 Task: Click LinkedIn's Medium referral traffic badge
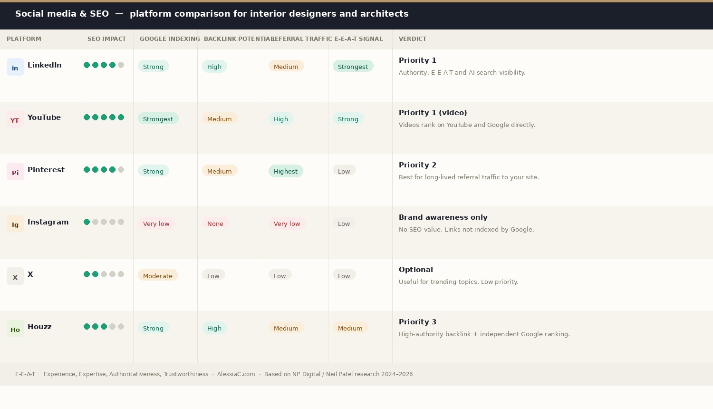286,67
